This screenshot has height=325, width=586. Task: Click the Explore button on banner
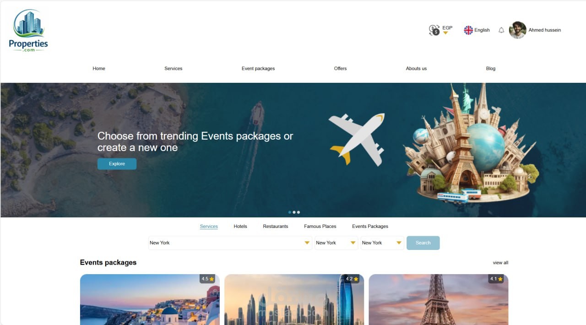tap(117, 164)
